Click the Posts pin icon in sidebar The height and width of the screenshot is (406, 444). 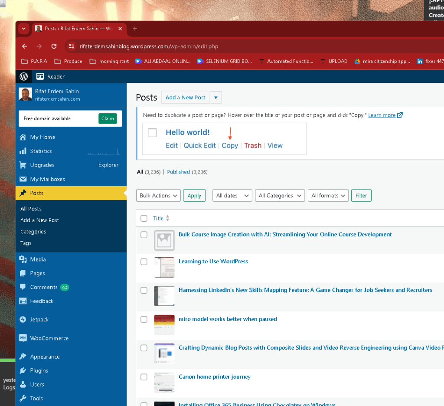[x=23, y=193]
